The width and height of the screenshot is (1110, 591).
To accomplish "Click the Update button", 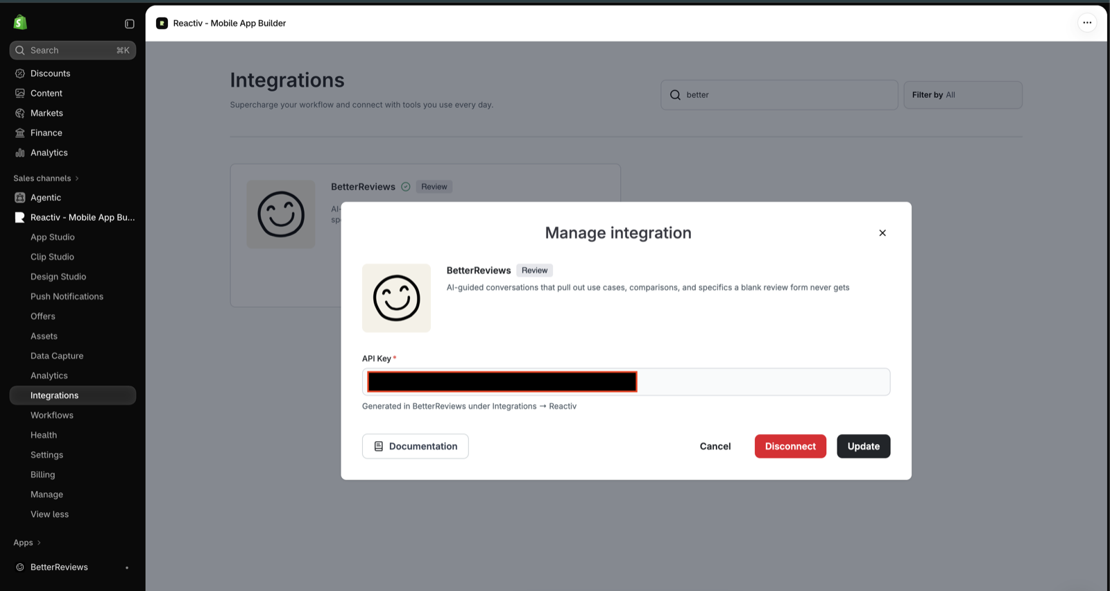I will (864, 446).
